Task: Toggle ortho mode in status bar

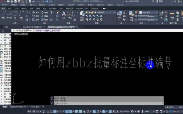Action: pyautogui.click(x=51, y=112)
